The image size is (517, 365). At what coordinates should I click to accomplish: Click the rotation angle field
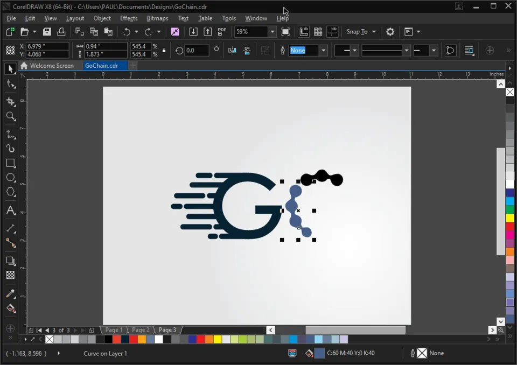click(197, 51)
